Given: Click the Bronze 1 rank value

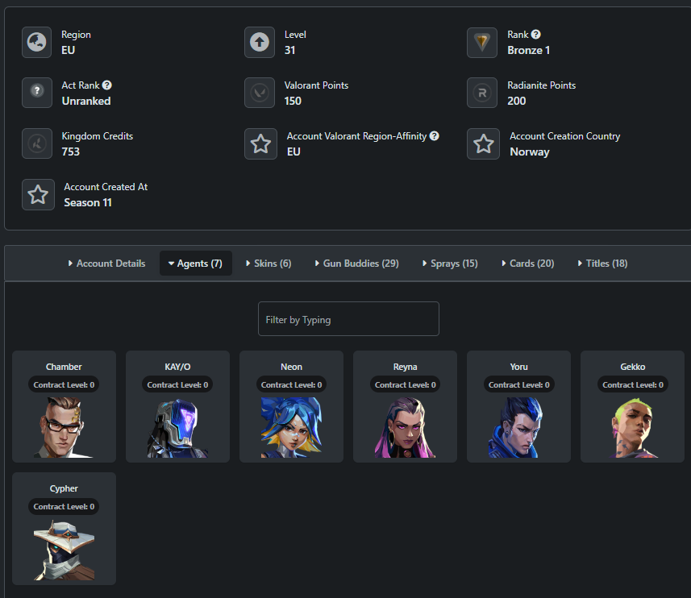Looking at the screenshot, I should click(528, 50).
